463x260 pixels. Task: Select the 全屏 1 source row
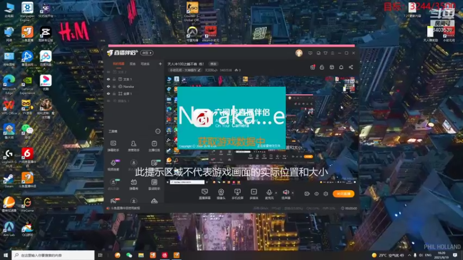pyautogui.click(x=135, y=94)
